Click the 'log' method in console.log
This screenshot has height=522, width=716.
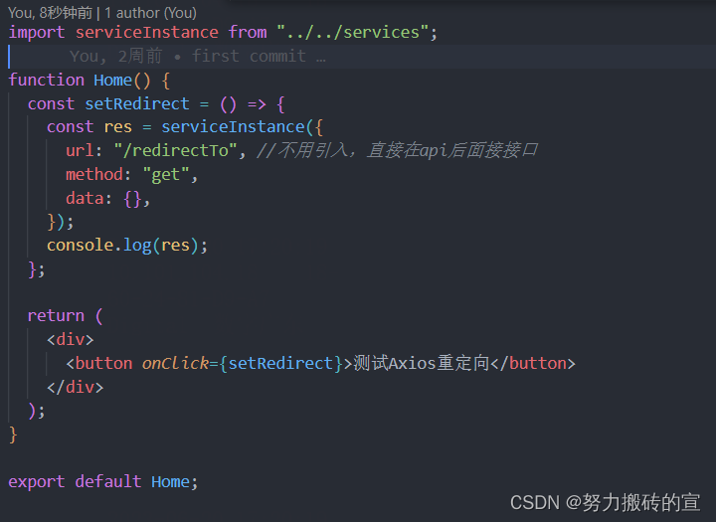[x=137, y=245]
